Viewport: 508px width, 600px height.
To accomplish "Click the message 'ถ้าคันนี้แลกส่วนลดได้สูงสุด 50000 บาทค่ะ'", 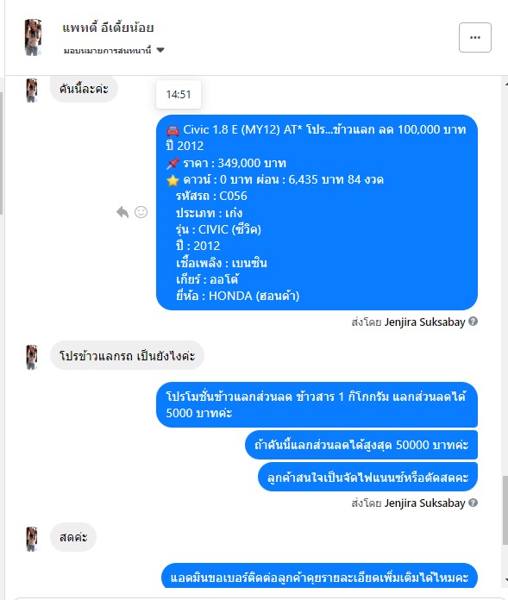I will tap(361, 445).
